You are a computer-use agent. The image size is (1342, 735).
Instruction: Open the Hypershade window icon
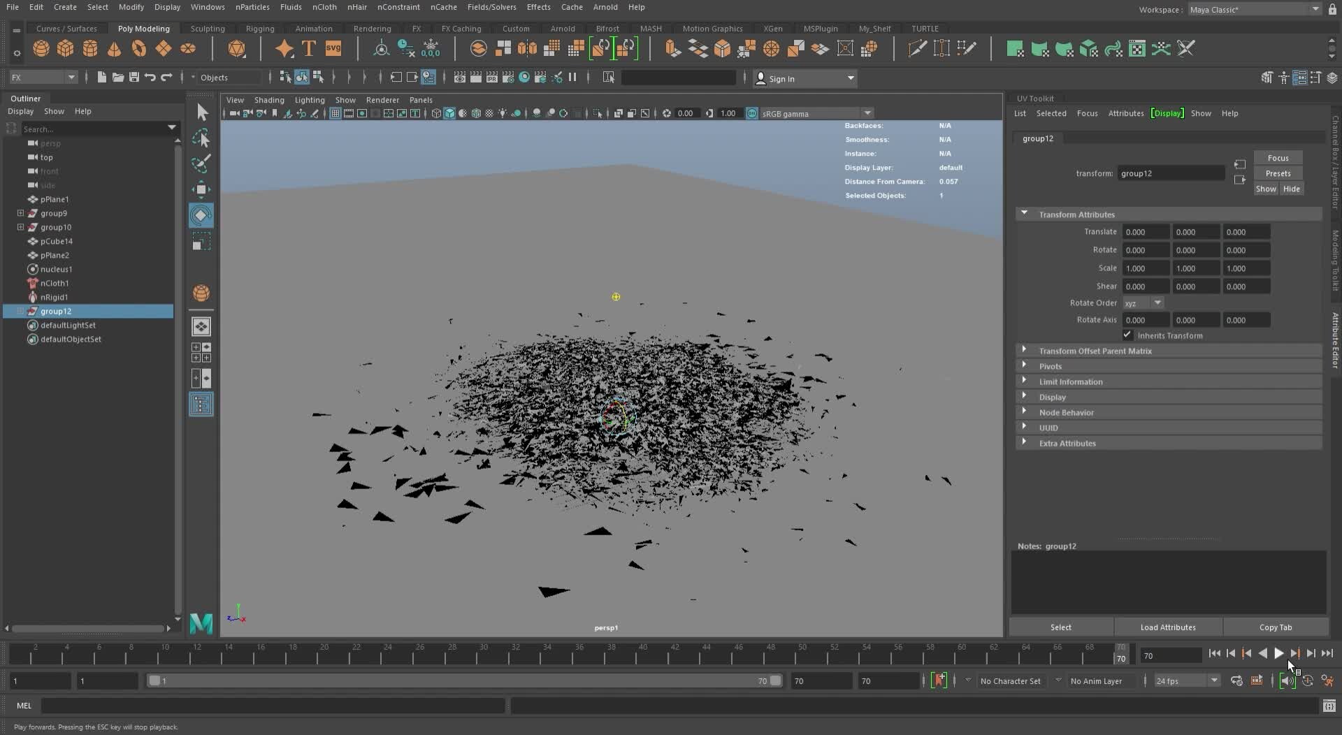[x=524, y=77]
